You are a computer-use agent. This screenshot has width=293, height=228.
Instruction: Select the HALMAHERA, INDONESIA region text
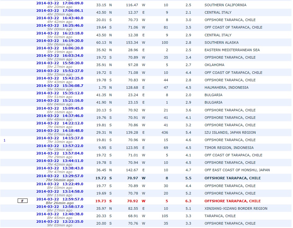click(x=226, y=87)
